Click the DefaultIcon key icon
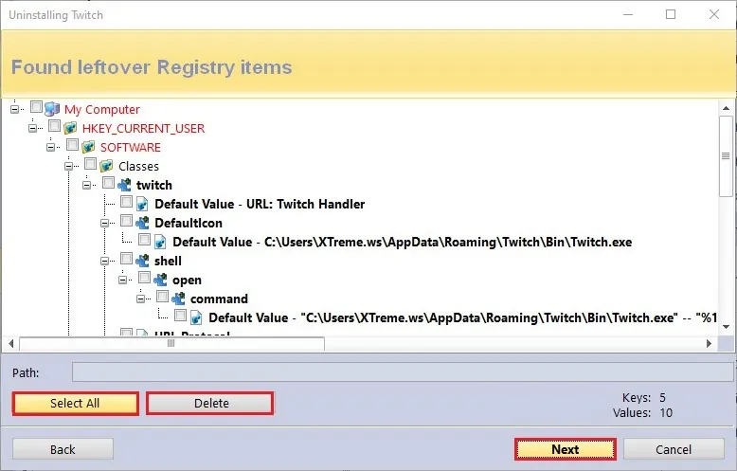The height and width of the screenshot is (471, 737). point(142,223)
